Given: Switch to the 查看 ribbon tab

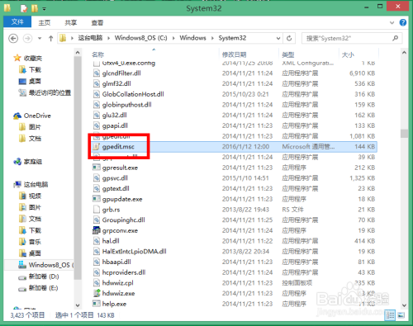Looking at the screenshot, I should click(x=97, y=22).
